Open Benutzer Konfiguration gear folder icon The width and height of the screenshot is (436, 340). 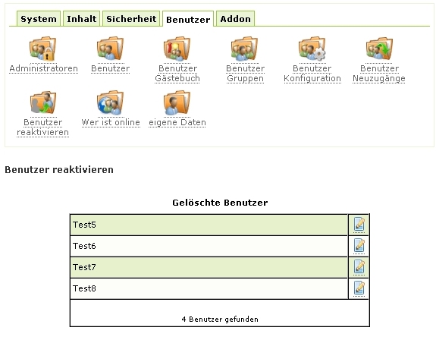[312, 49]
